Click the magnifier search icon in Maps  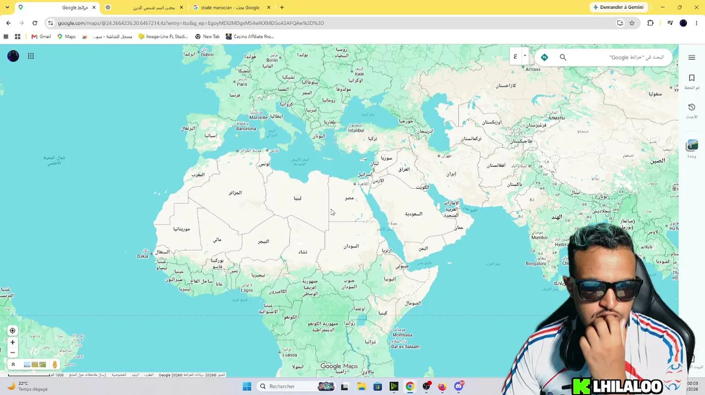pos(563,57)
